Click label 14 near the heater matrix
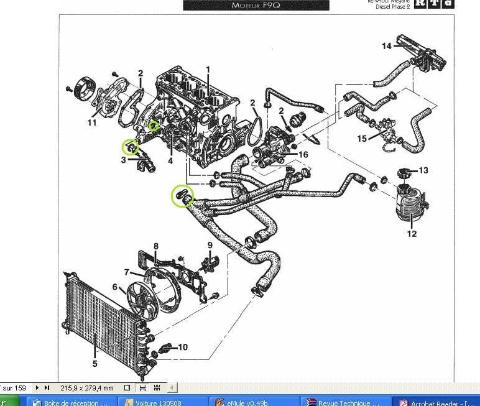The height and width of the screenshot is (406, 480). click(x=387, y=46)
